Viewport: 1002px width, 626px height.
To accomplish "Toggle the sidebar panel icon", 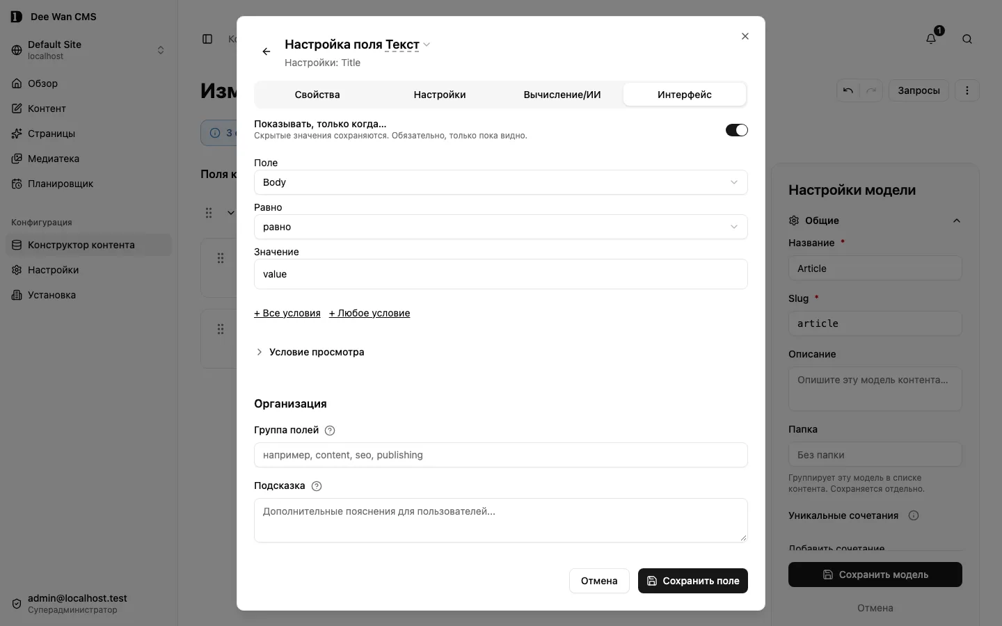I will point(207,39).
